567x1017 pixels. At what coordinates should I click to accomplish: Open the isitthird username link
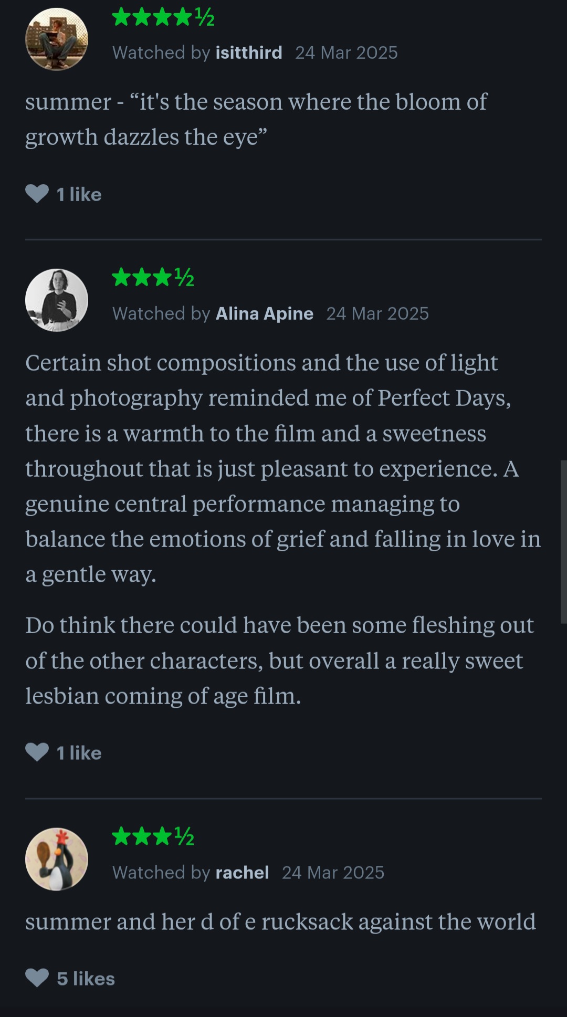pyautogui.click(x=249, y=53)
